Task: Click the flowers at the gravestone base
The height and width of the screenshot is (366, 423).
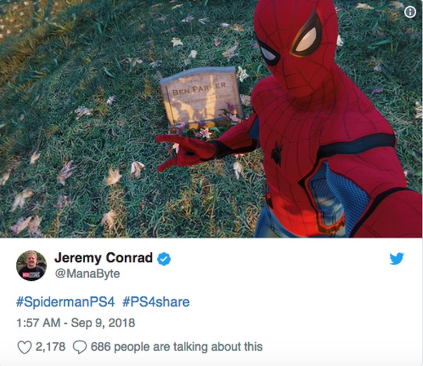Action: (206, 128)
